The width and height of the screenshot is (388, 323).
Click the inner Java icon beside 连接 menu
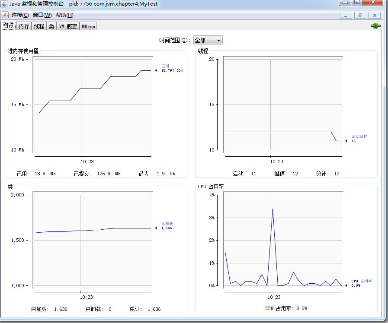click(5, 15)
